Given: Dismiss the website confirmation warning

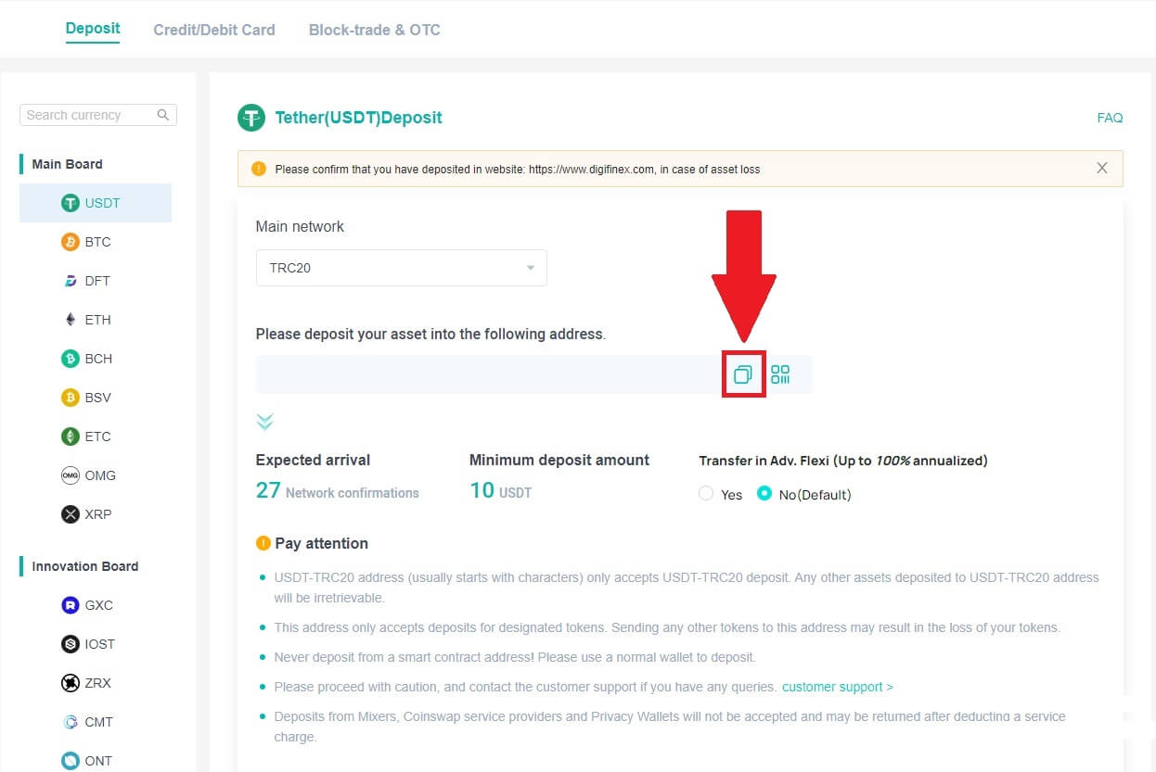Looking at the screenshot, I should pyautogui.click(x=1102, y=169).
